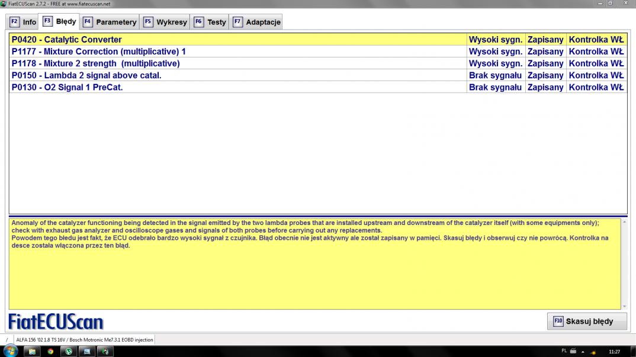Switch to the Wykresy tab
Image resolution: width=636 pixels, height=357 pixels.
[165, 22]
